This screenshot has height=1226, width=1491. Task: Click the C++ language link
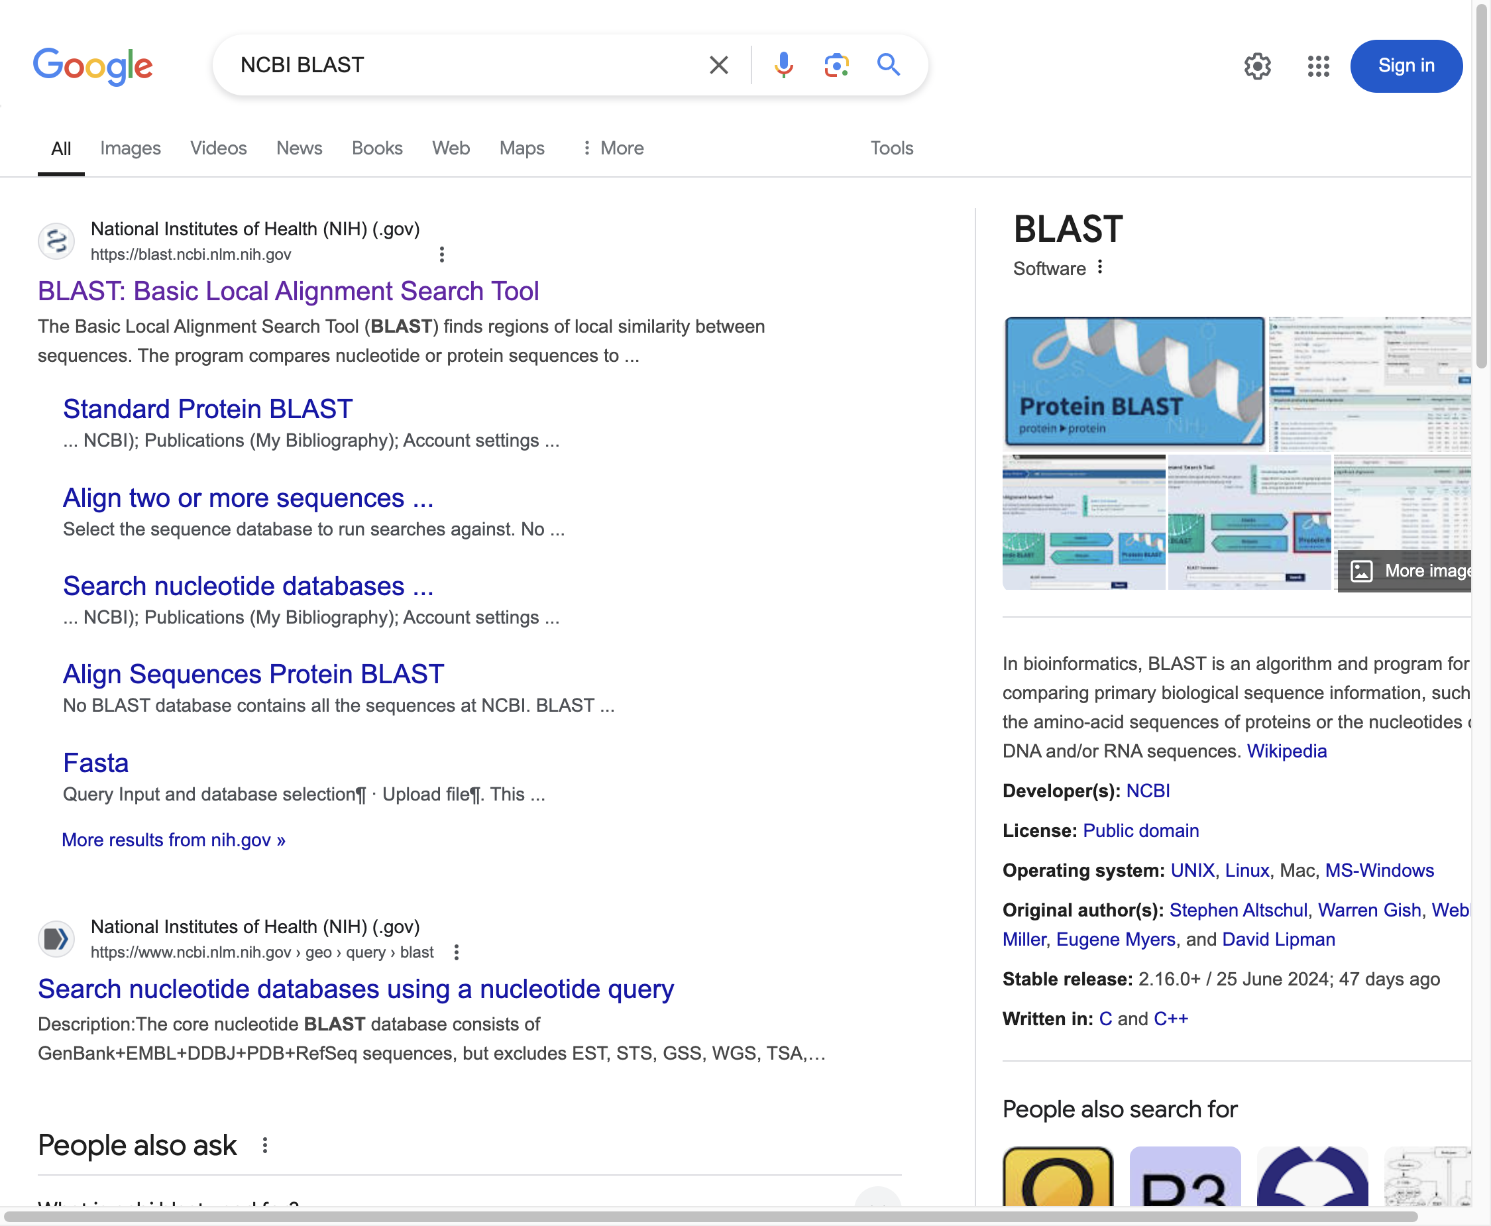pos(1170,1019)
